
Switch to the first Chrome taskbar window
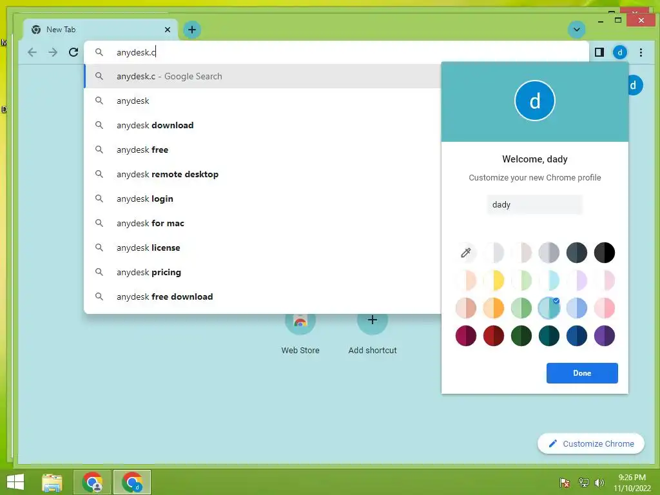(x=92, y=482)
